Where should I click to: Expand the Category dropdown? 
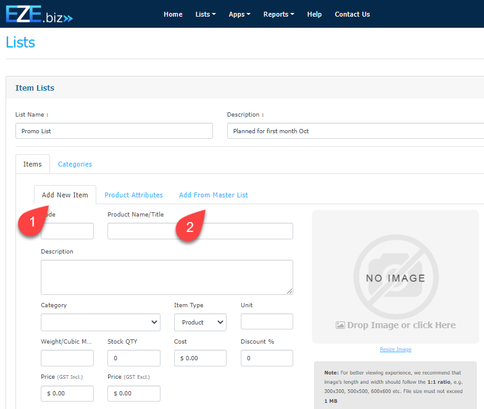(100, 322)
